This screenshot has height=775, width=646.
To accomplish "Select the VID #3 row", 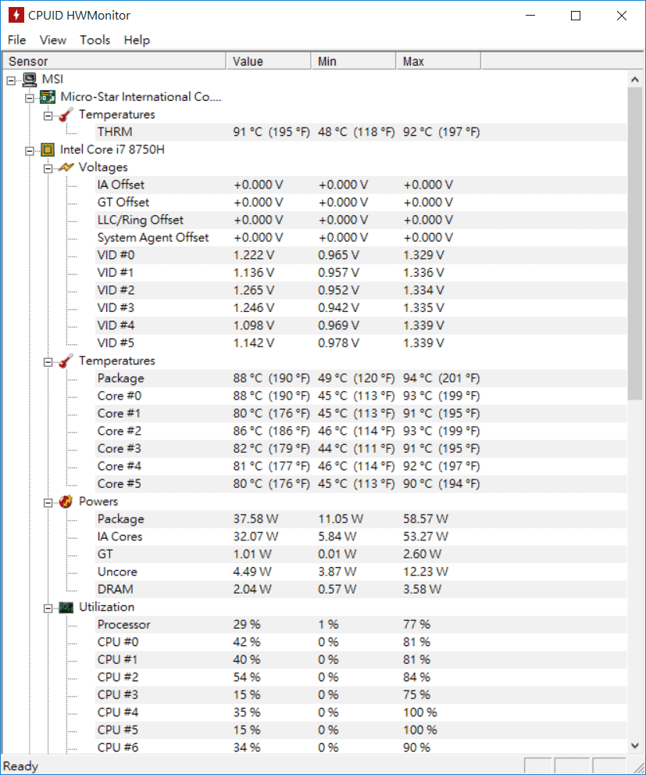I will 361,308.
